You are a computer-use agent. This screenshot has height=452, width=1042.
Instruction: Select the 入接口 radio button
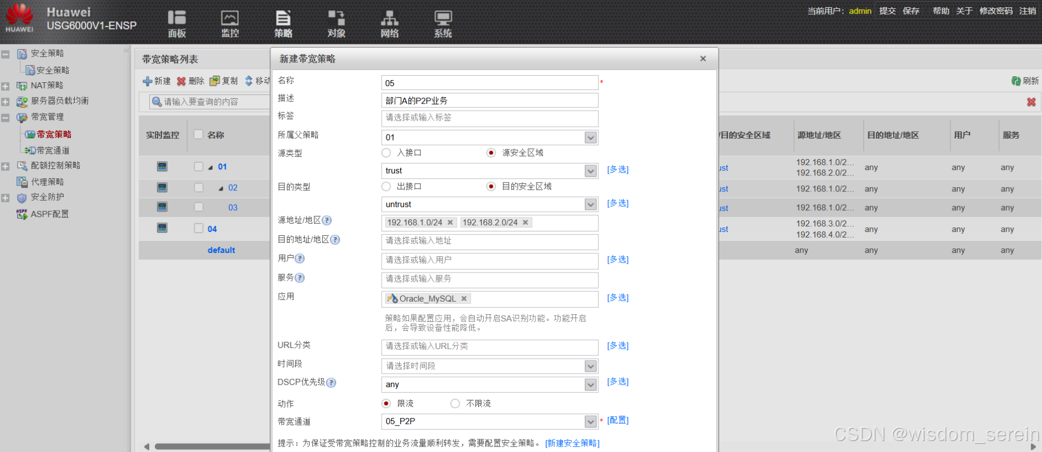[386, 152]
